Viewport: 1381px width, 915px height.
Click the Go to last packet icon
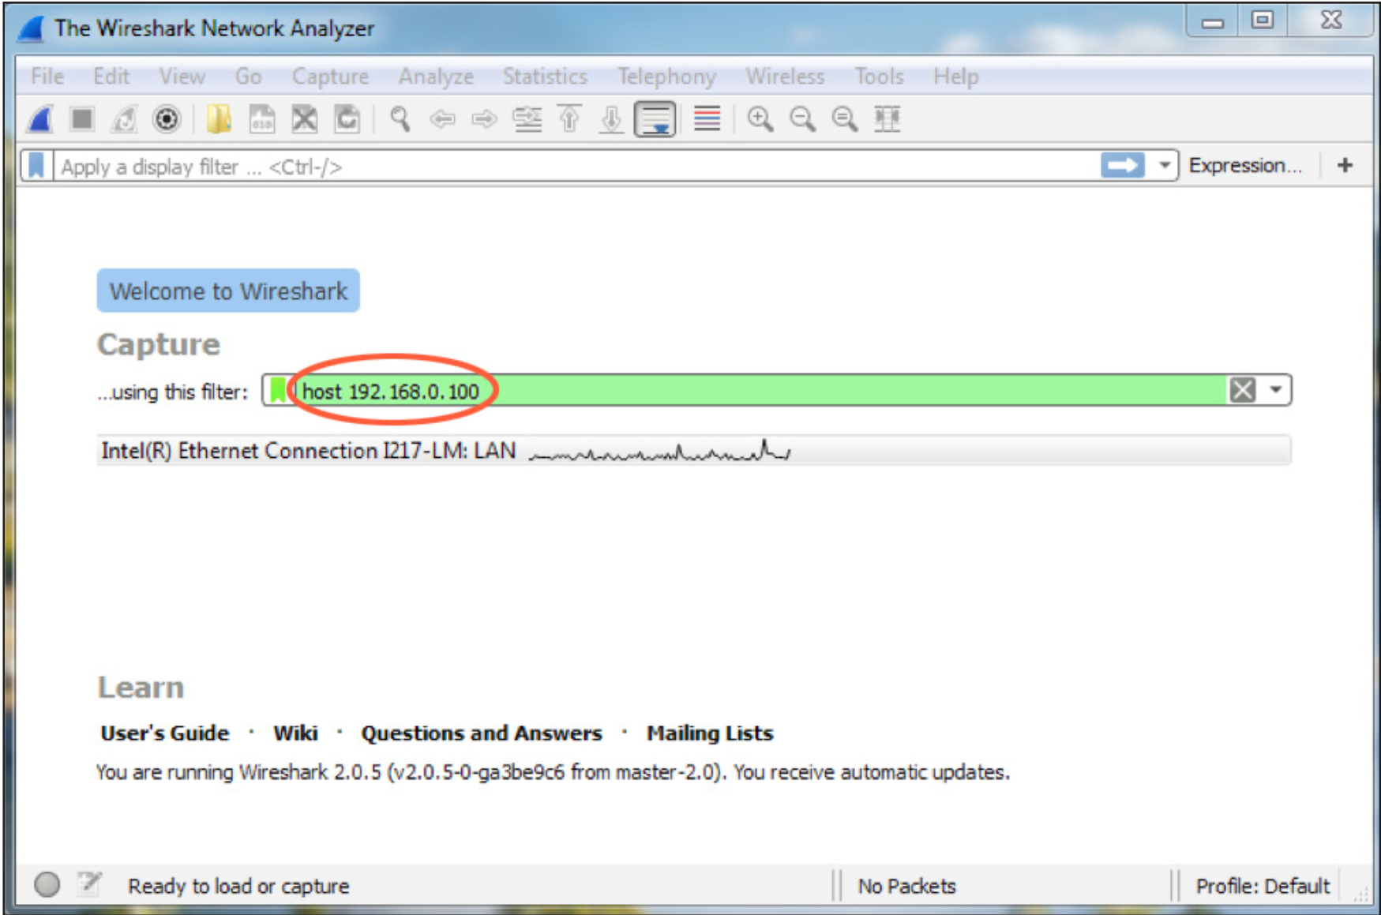point(610,120)
